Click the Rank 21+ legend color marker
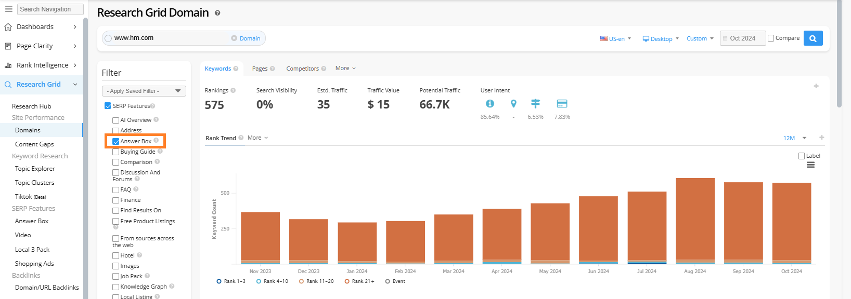Image resolution: width=851 pixels, height=299 pixels. (347, 281)
